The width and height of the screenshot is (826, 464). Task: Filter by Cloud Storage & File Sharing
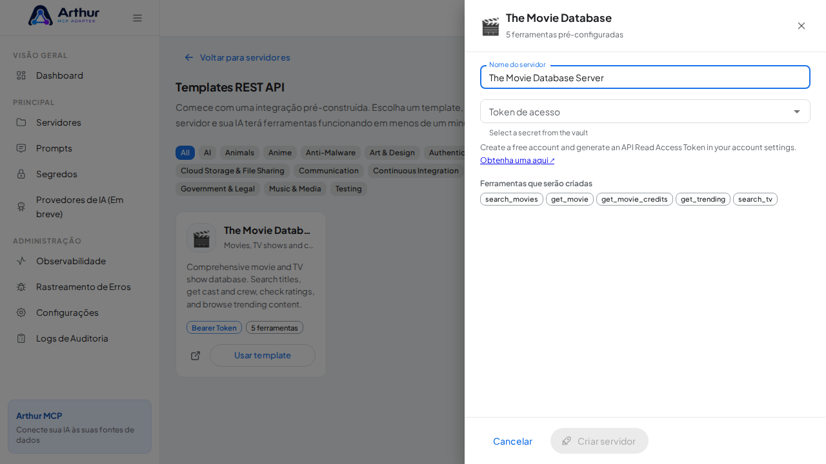232,171
